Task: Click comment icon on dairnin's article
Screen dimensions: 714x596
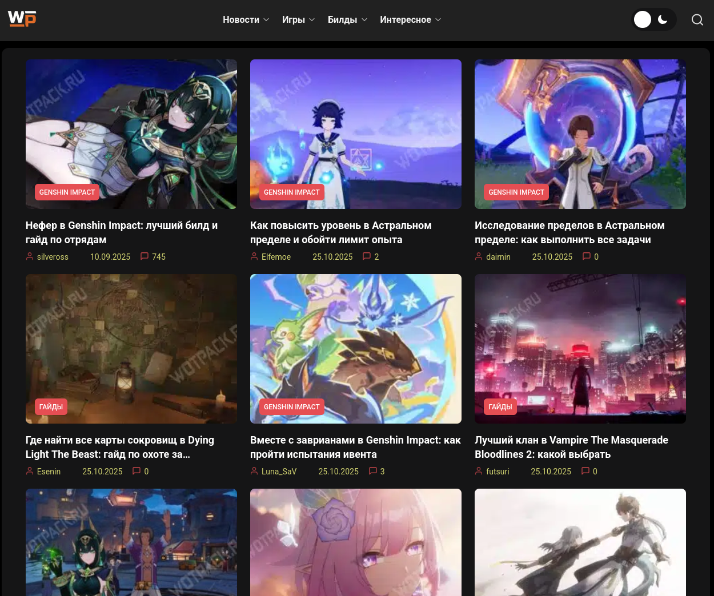Action: coord(587,256)
